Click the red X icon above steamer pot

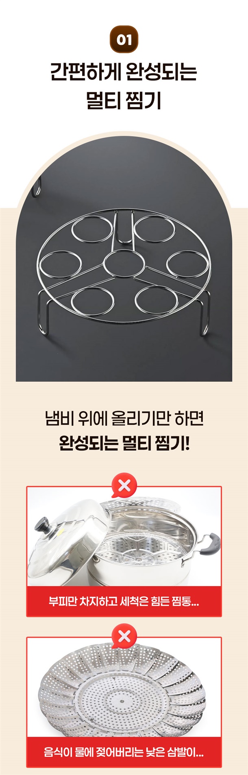pyautogui.click(x=124, y=485)
